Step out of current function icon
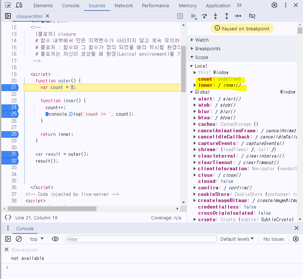Screen dimensions: 303x279 pos(226,16)
